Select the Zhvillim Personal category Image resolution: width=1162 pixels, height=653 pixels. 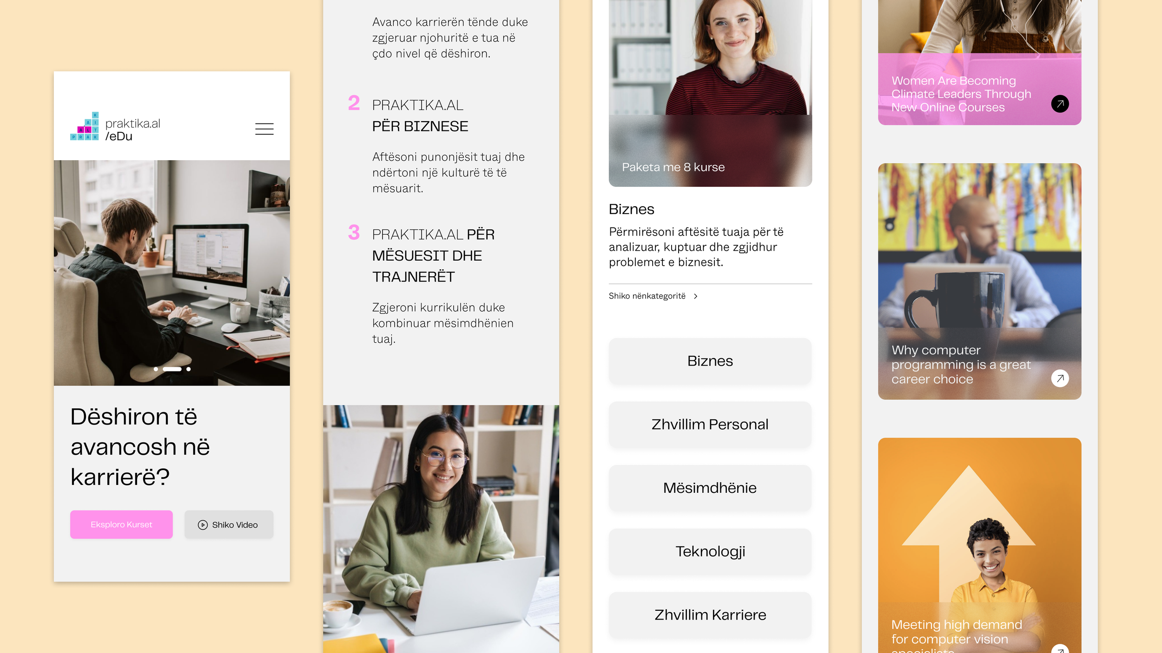(x=710, y=424)
